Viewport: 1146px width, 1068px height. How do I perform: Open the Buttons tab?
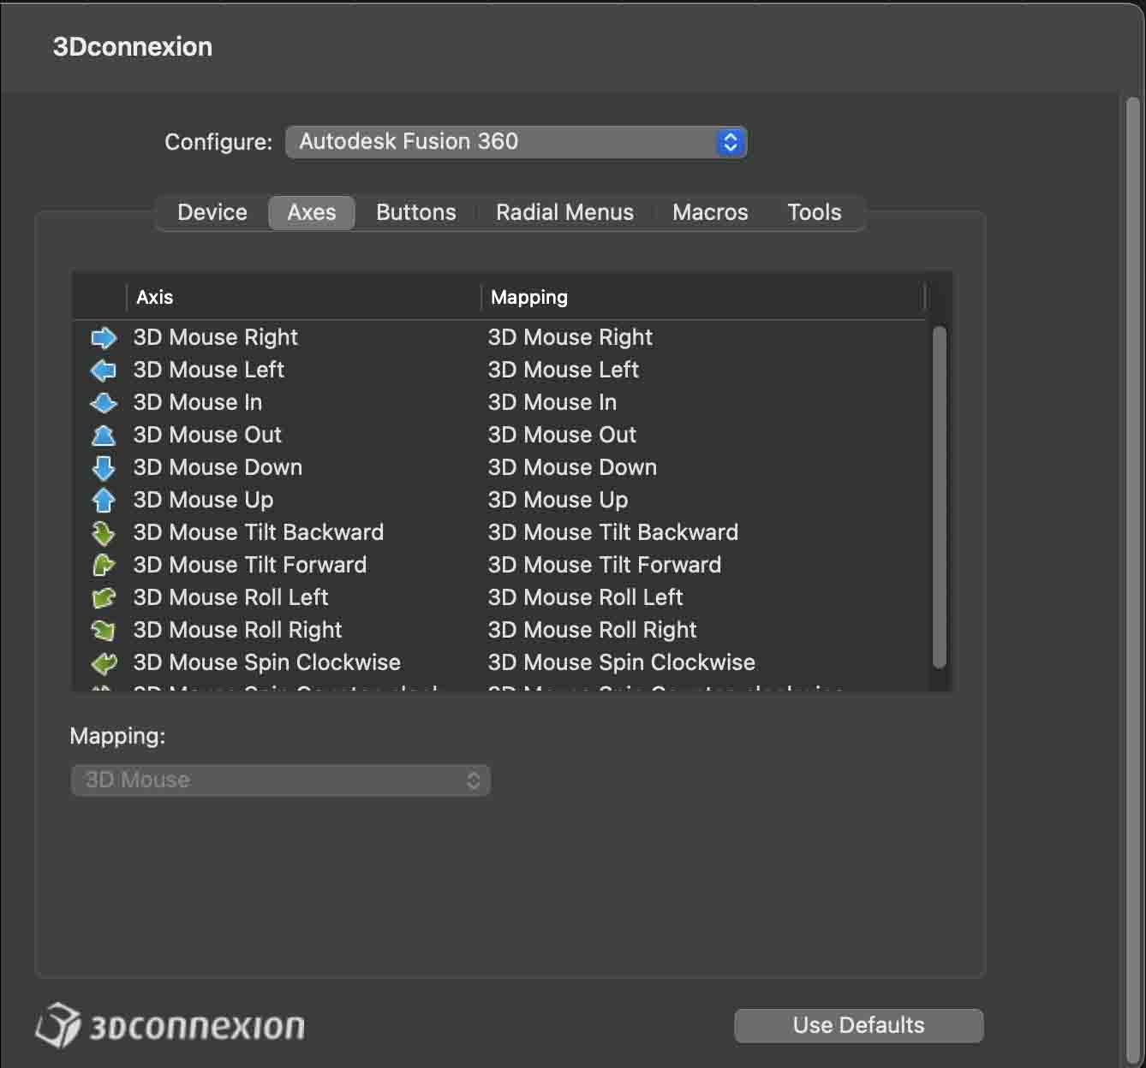416,212
